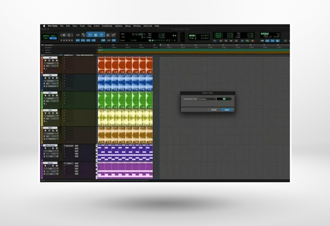Viewport: 330px width, 226px height.
Task: Click the orange track color strip
Action: pyautogui.click(x=42, y=65)
